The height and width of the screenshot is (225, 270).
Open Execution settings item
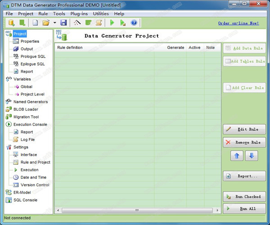tap(29, 170)
